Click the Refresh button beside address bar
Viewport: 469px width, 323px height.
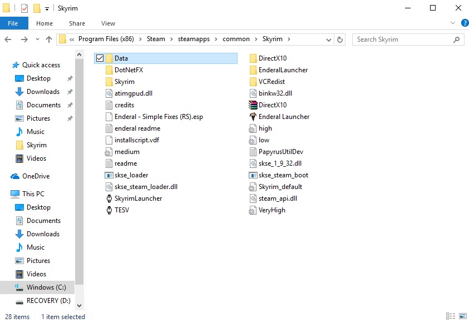click(x=341, y=39)
